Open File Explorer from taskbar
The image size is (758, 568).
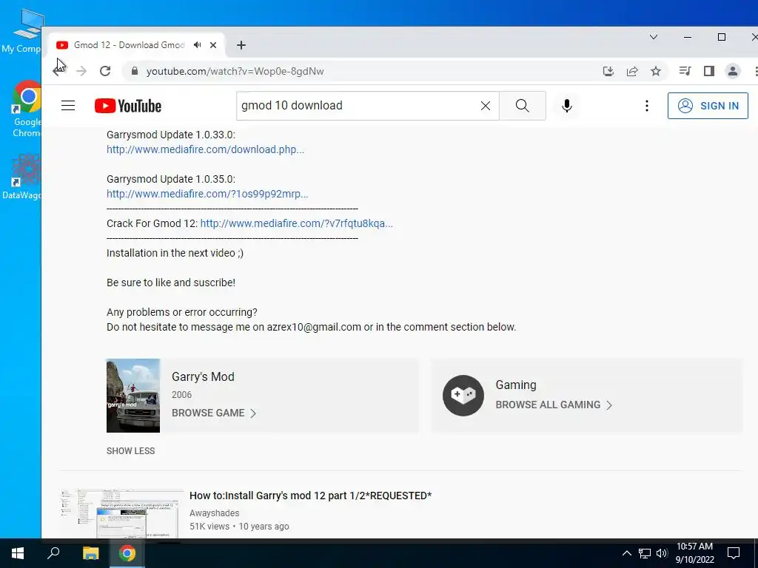[90, 553]
